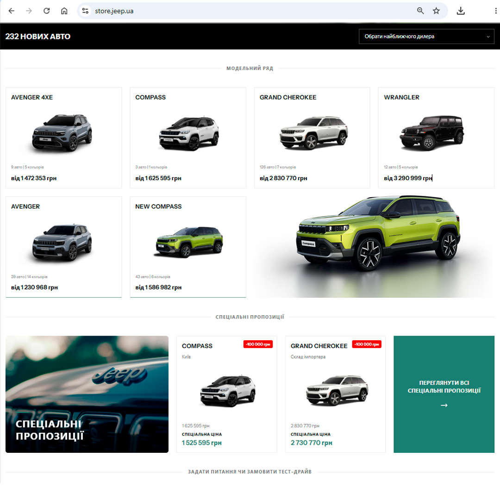Click the Спеціальні пропозиції section heading
Screen dimensions: 500x500
click(250, 317)
